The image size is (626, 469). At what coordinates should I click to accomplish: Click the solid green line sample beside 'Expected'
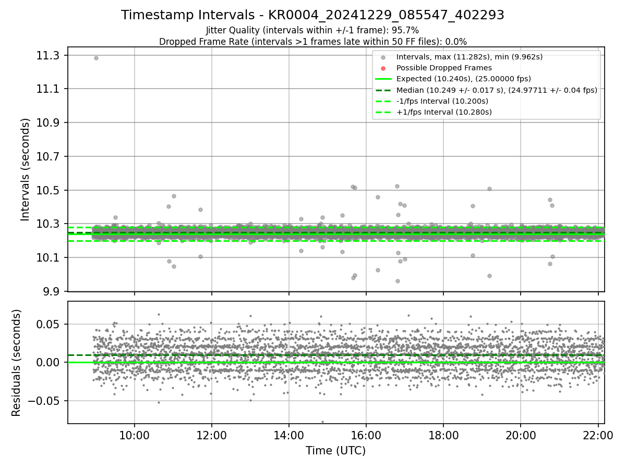383,79
